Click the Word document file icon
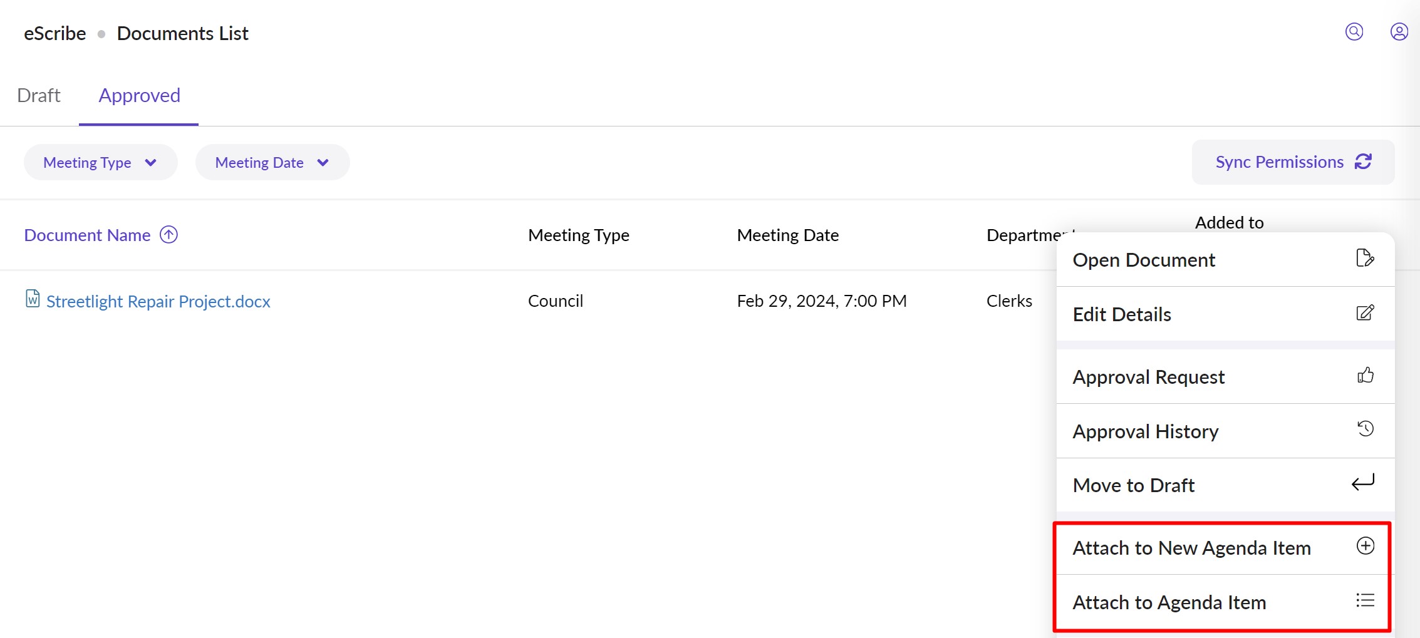This screenshot has width=1420, height=638. (33, 299)
